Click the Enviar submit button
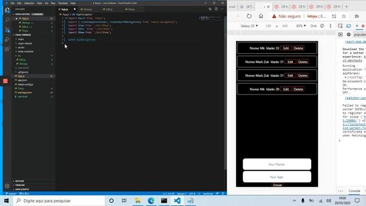Viewport: 366px width, 206px height. (277, 185)
